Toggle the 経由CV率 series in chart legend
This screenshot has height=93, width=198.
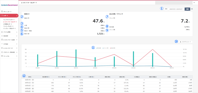coord(113,48)
